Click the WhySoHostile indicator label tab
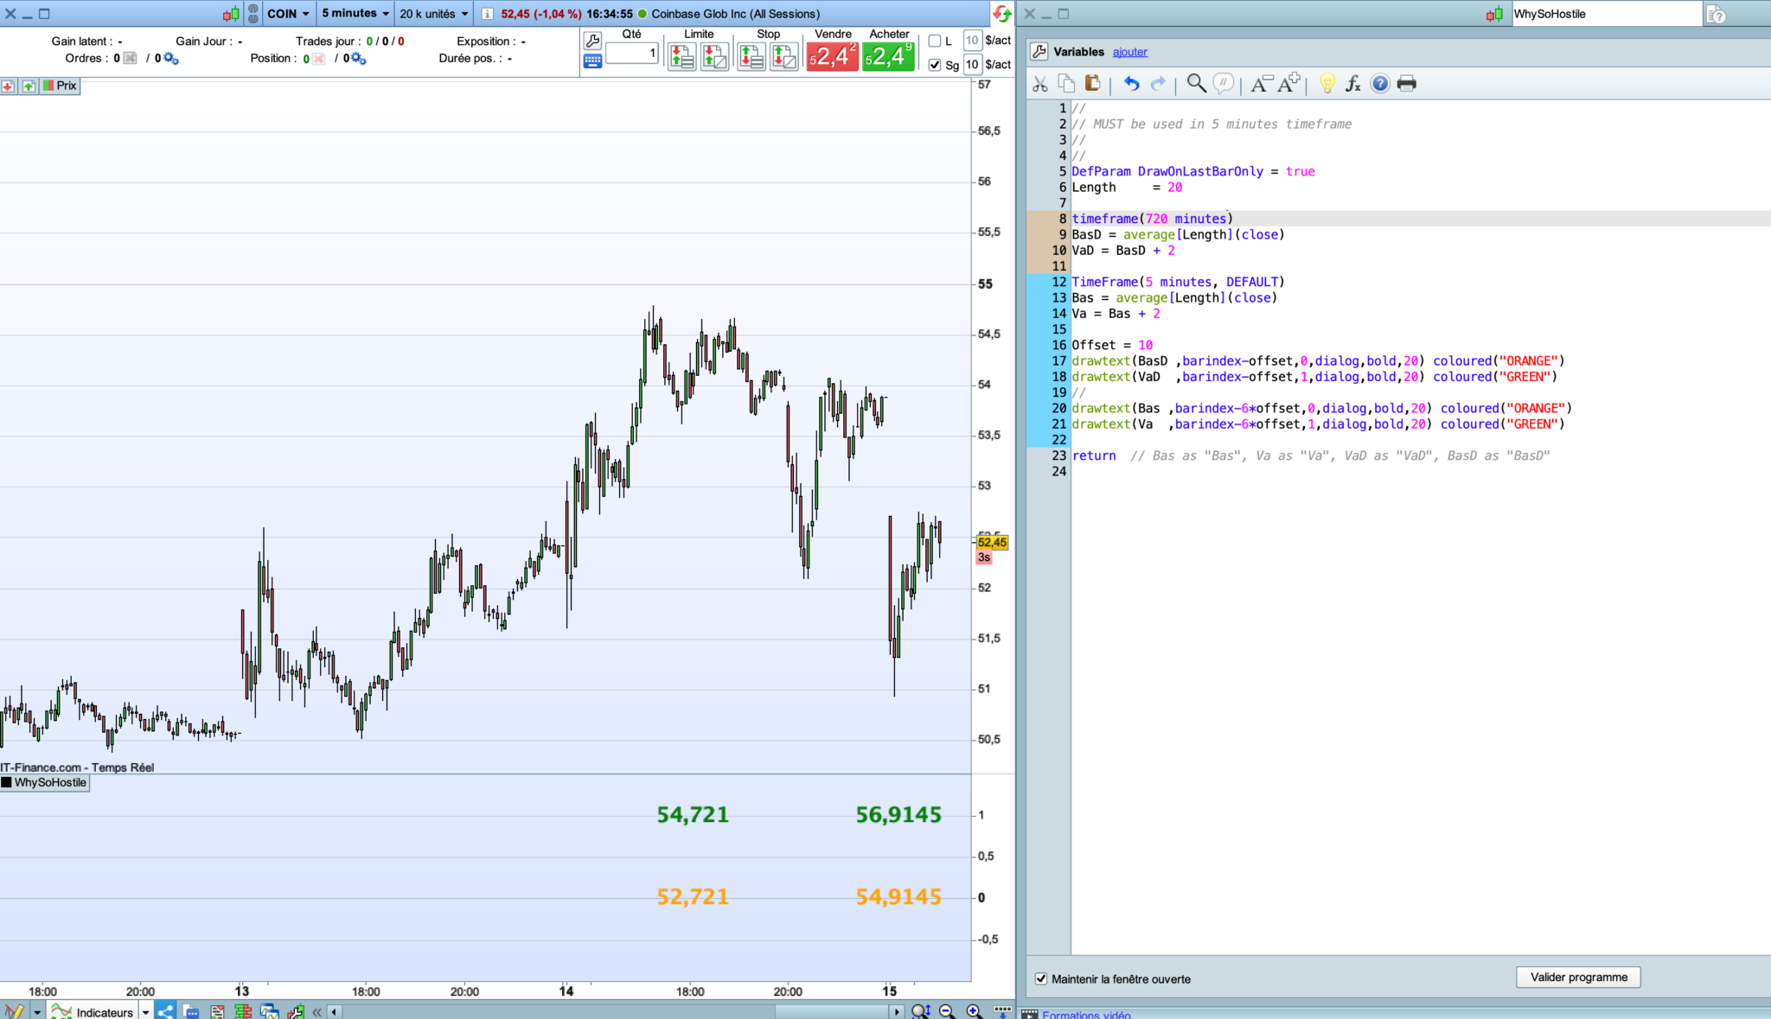The image size is (1771, 1019). [49, 782]
